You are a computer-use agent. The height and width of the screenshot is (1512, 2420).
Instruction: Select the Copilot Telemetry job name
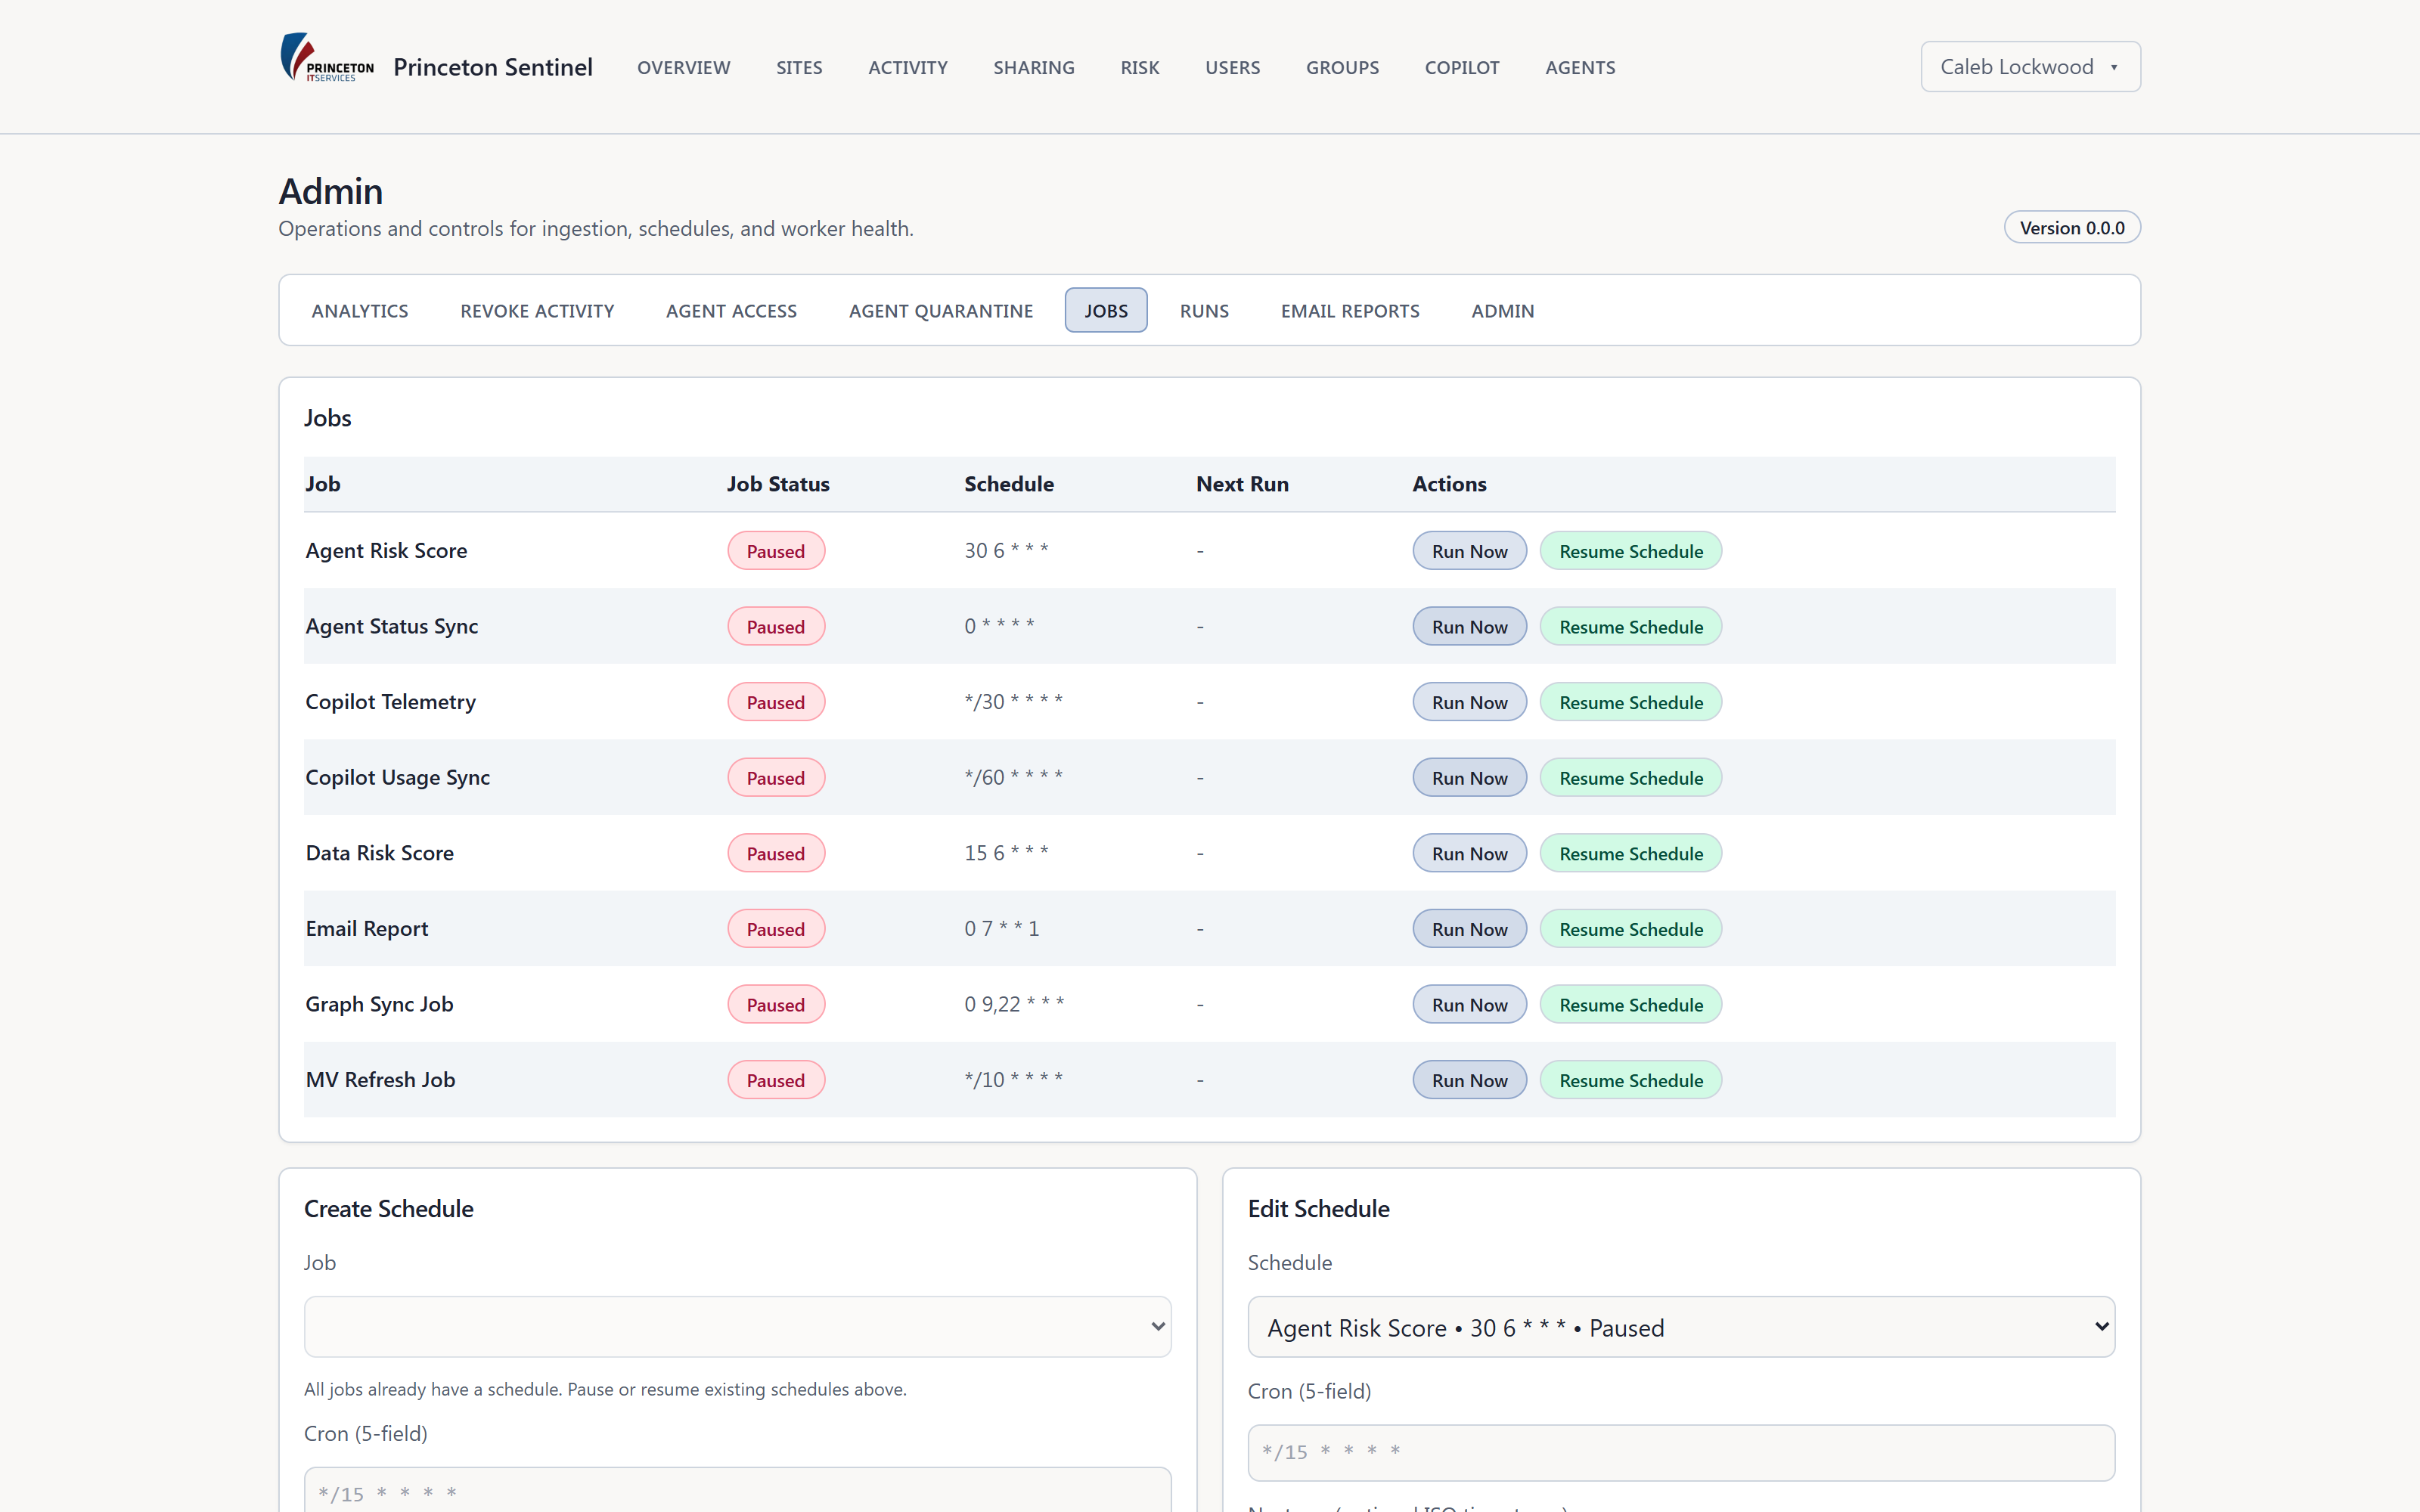point(391,702)
